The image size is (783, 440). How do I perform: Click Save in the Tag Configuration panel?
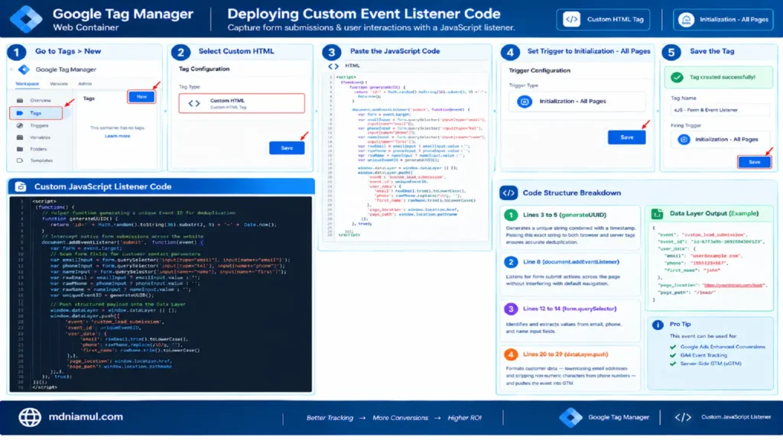[x=287, y=148]
